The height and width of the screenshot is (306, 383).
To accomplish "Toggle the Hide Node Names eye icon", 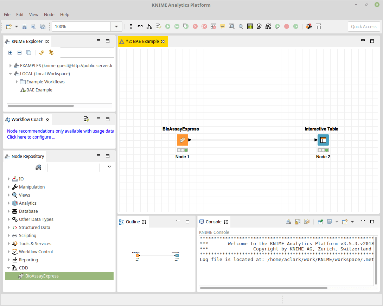I will pyautogui.click(x=268, y=26).
